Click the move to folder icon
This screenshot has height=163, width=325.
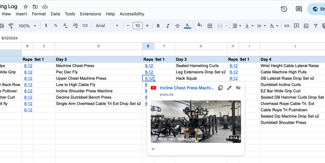35,7
